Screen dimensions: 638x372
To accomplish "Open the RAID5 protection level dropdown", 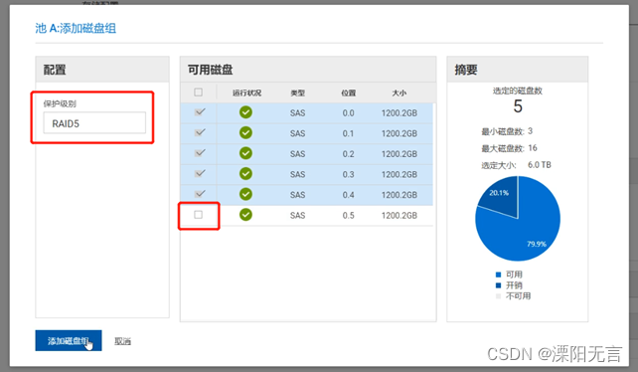I will [94, 123].
